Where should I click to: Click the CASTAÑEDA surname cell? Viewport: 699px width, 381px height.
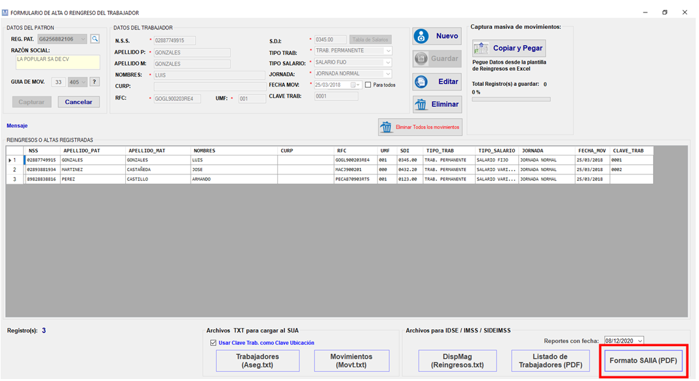(x=158, y=170)
